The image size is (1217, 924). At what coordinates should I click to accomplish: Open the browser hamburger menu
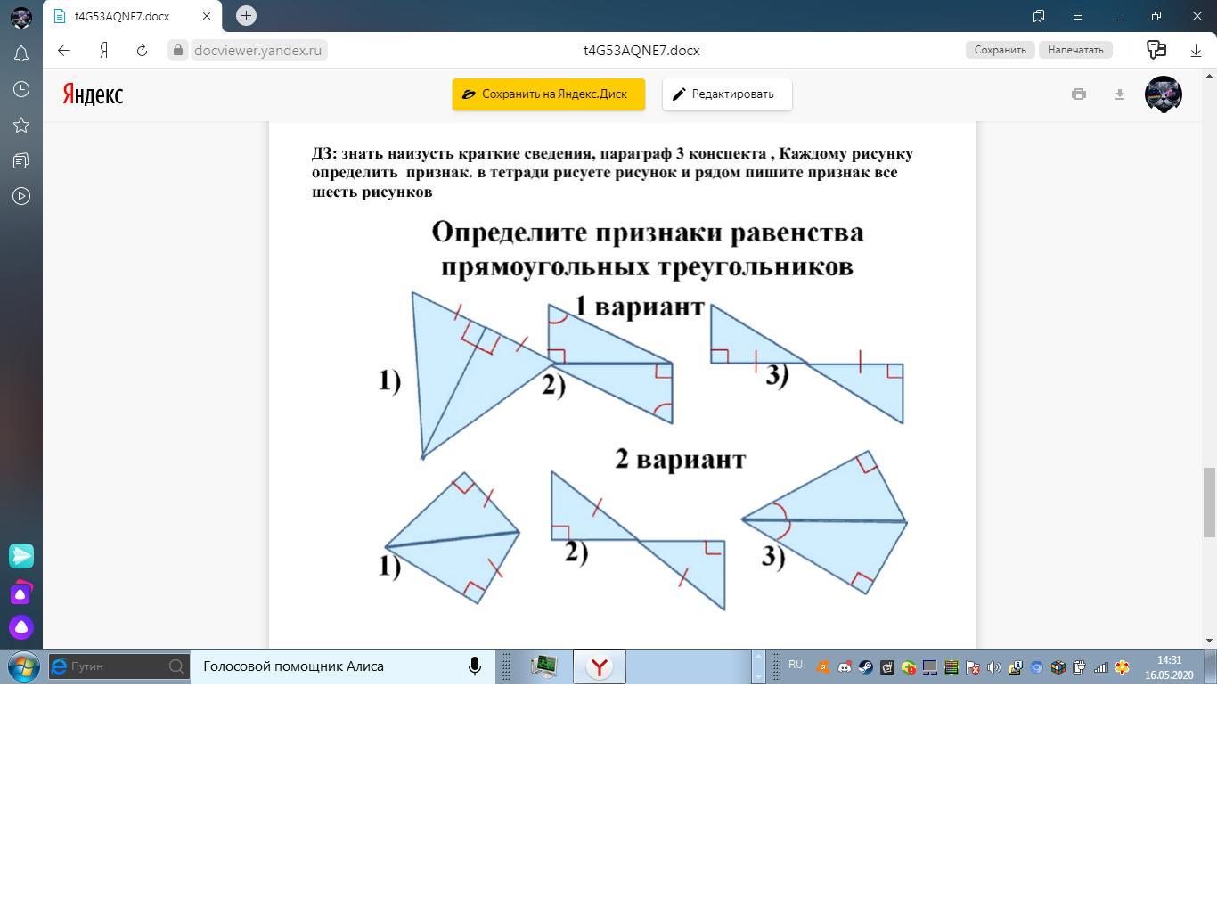tap(1077, 16)
